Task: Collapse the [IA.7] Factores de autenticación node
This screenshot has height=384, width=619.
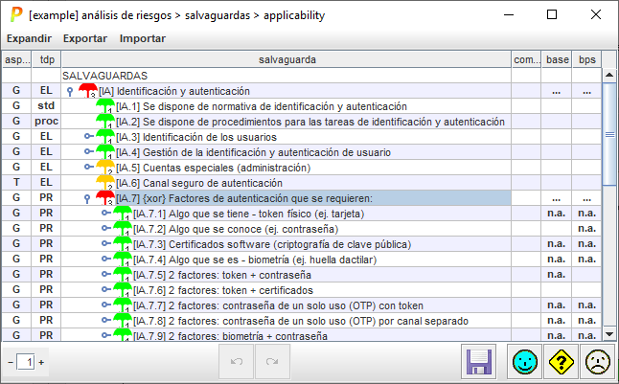Action: tap(87, 198)
